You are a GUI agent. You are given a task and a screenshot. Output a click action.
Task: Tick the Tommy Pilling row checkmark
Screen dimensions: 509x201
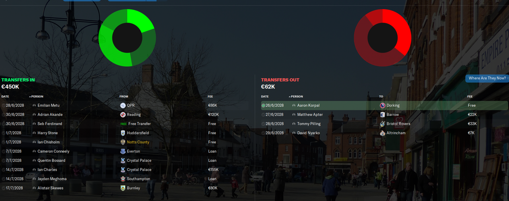point(263,124)
